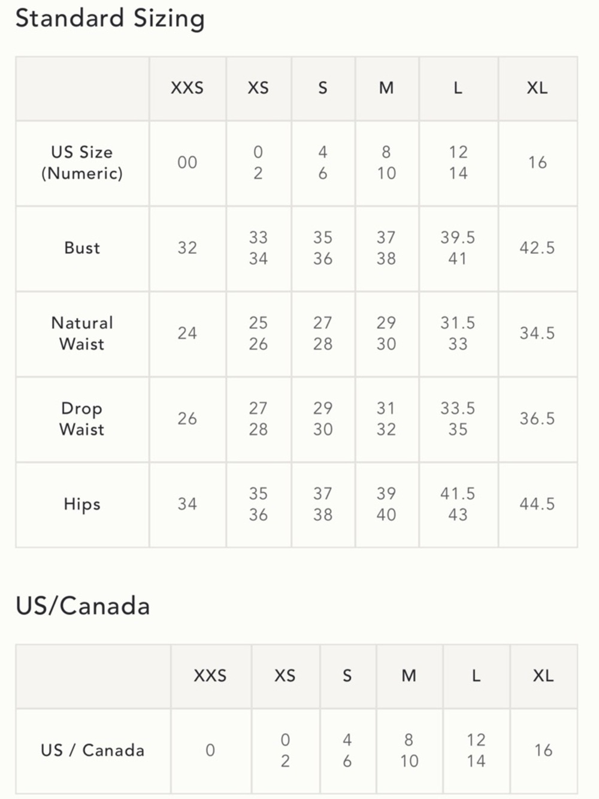Click the US/Canada section heading
The width and height of the screenshot is (599, 799).
click(83, 606)
